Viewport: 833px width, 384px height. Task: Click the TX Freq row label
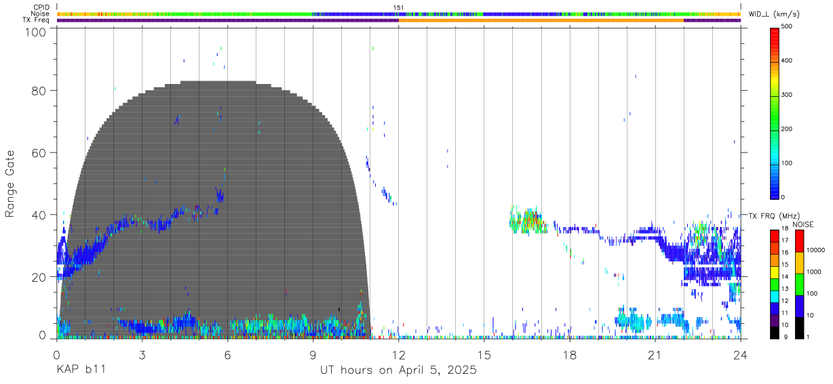36,20
